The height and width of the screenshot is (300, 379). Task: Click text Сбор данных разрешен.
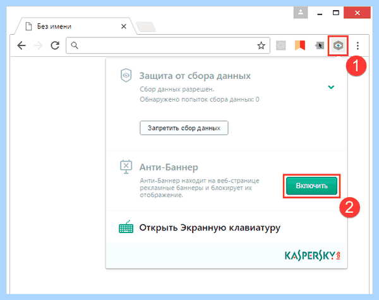[x=177, y=89]
